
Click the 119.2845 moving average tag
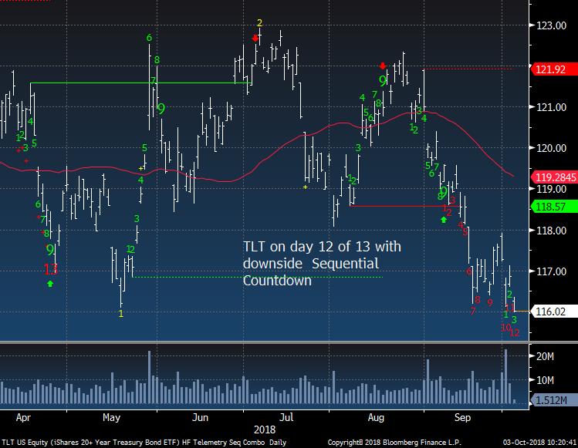click(x=553, y=177)
